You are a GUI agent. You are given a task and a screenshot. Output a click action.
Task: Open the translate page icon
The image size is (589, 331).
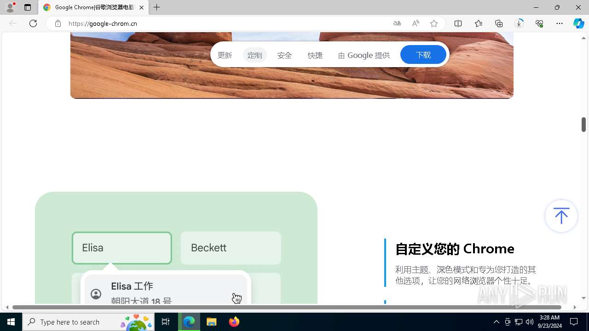pos(397,23)
